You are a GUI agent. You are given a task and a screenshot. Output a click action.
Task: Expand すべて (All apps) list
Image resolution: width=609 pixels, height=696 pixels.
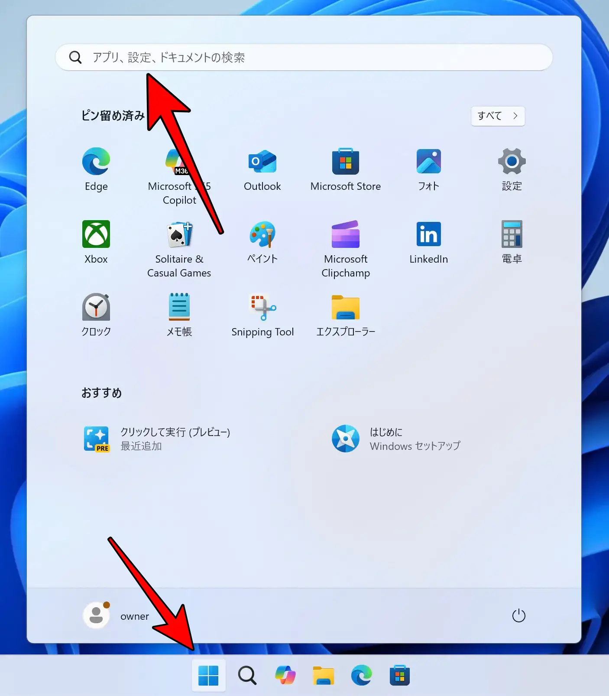pos(498,116)
